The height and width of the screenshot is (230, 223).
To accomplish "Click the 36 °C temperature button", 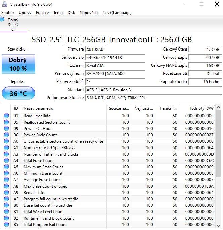I will [18, 93].
